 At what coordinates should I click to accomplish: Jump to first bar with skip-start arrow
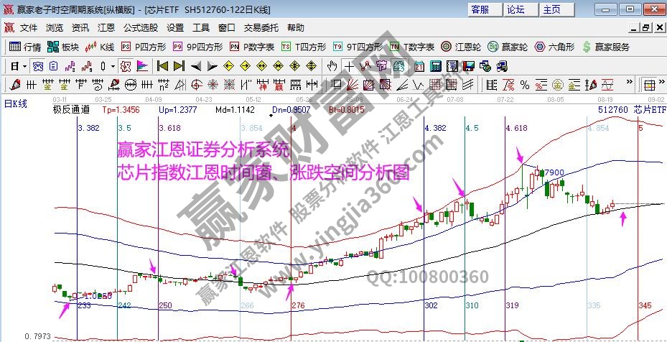(162, 66)
